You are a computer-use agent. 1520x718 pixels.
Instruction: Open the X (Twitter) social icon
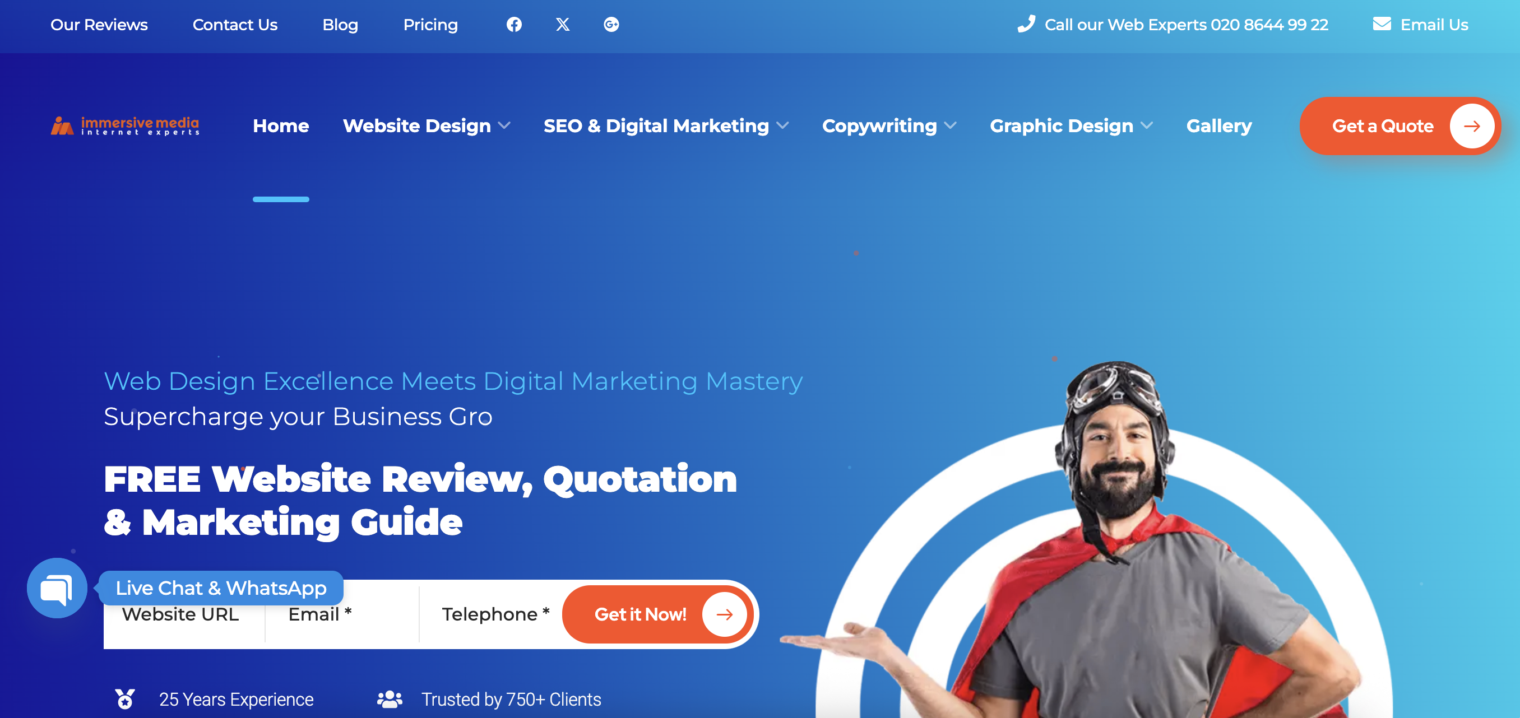click(x=562, y=24)
